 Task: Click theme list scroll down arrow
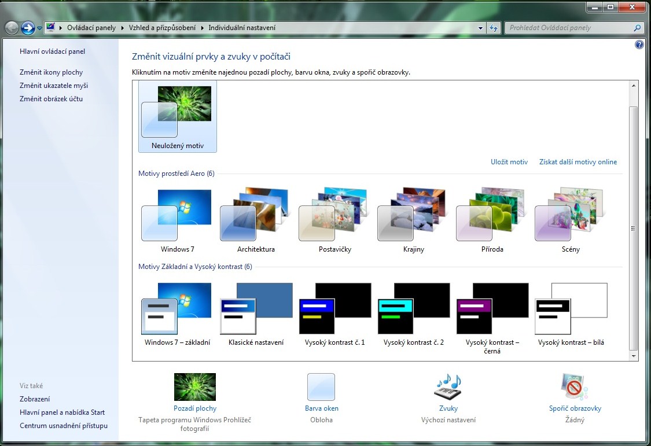(x=634, y=356)
